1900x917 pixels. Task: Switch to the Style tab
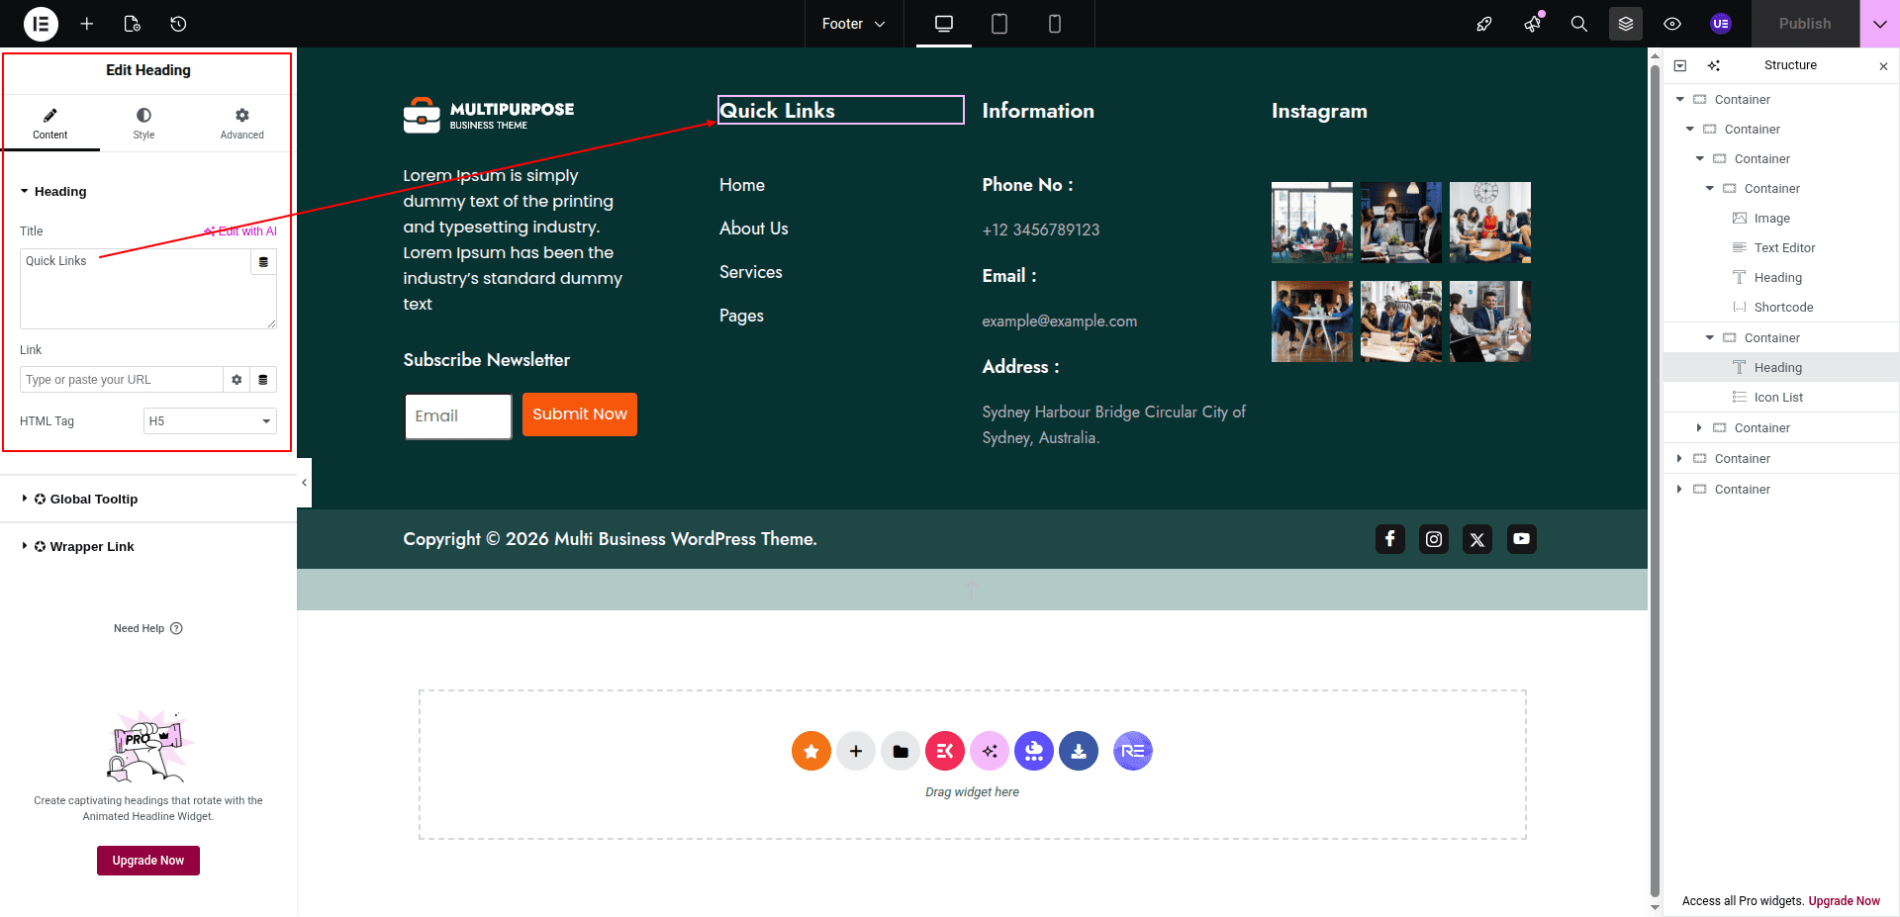[144, 124]
